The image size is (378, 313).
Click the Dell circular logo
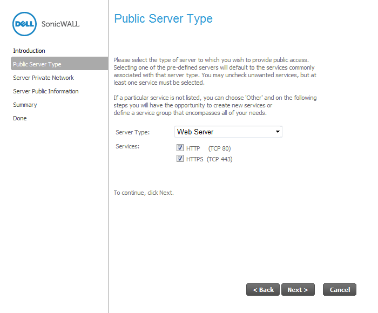point(24,24)
